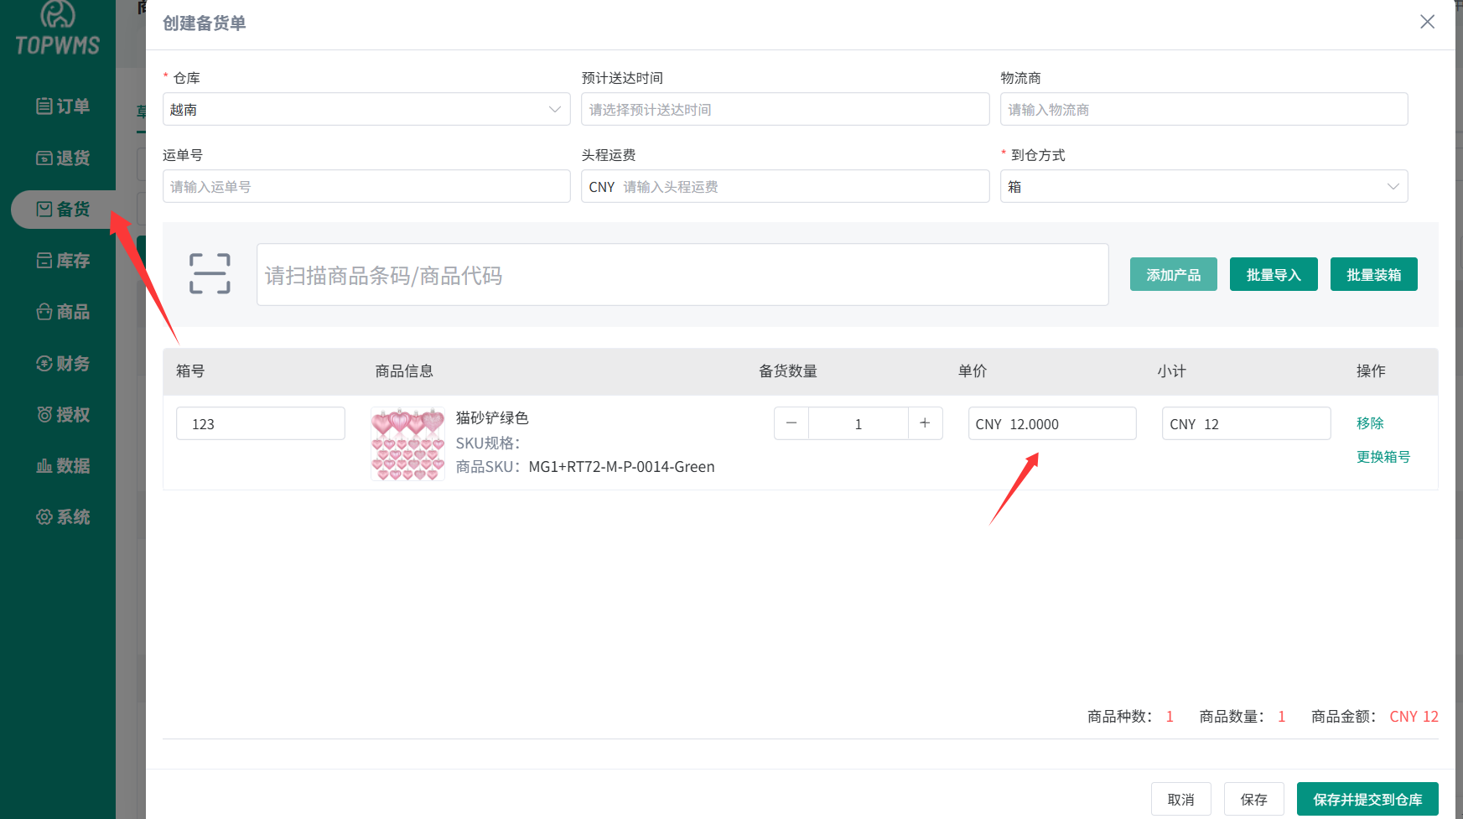Screen dimensions: 1463x819
Task: Focus the 请扫描商品条码 input field
Action: [x=682, y=275]
